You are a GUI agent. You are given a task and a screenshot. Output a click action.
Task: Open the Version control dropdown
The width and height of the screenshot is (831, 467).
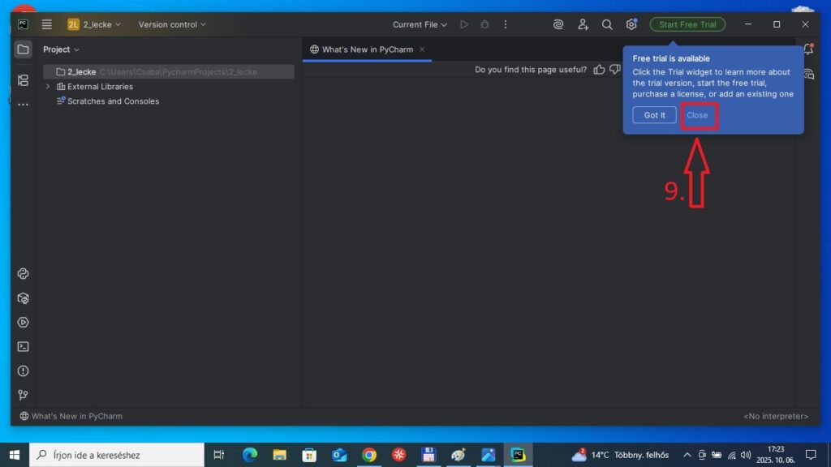click(172, 24)
